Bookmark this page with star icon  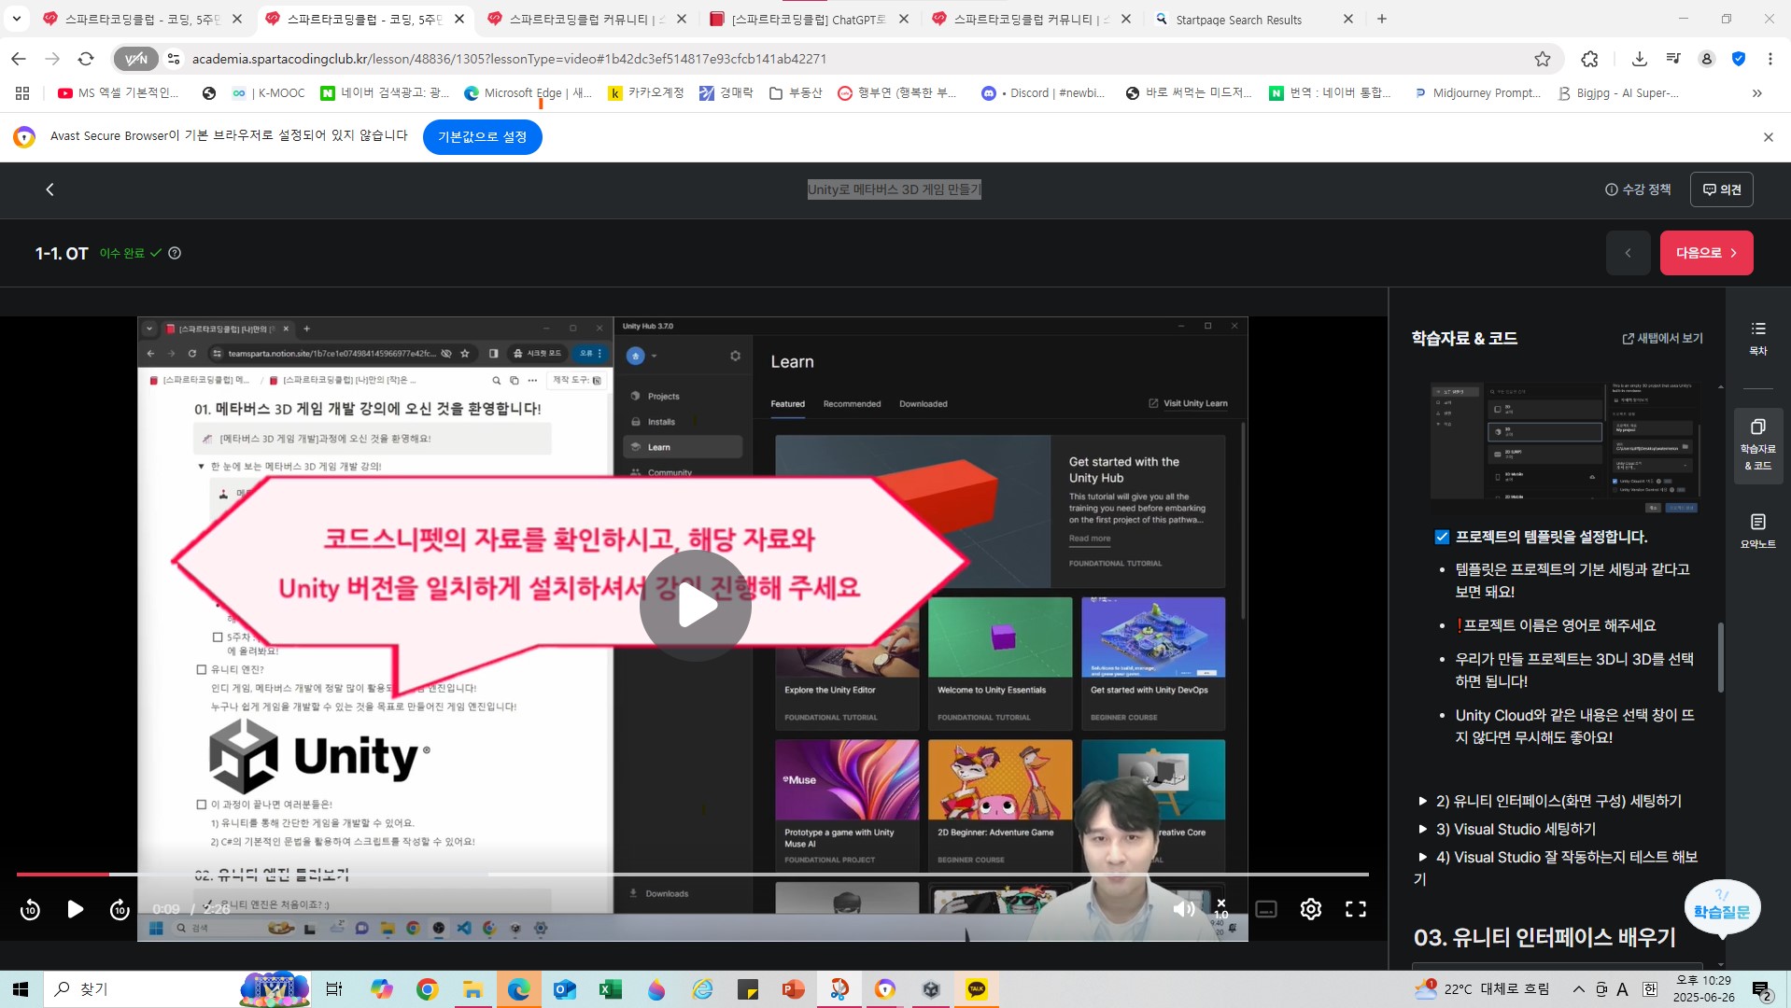click(1543, 59)
